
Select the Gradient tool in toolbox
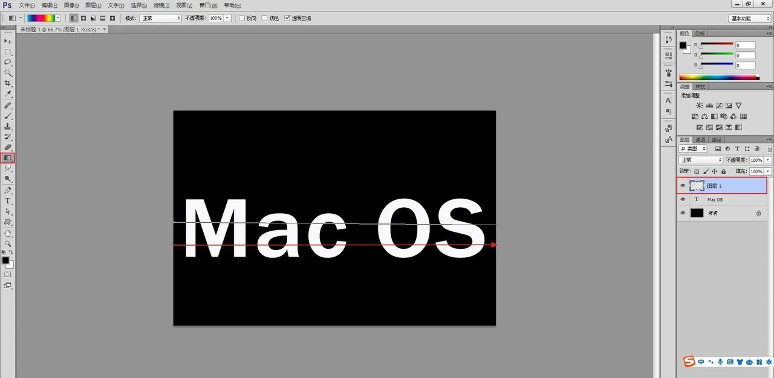pyautogui.click(x=8, y=158)
